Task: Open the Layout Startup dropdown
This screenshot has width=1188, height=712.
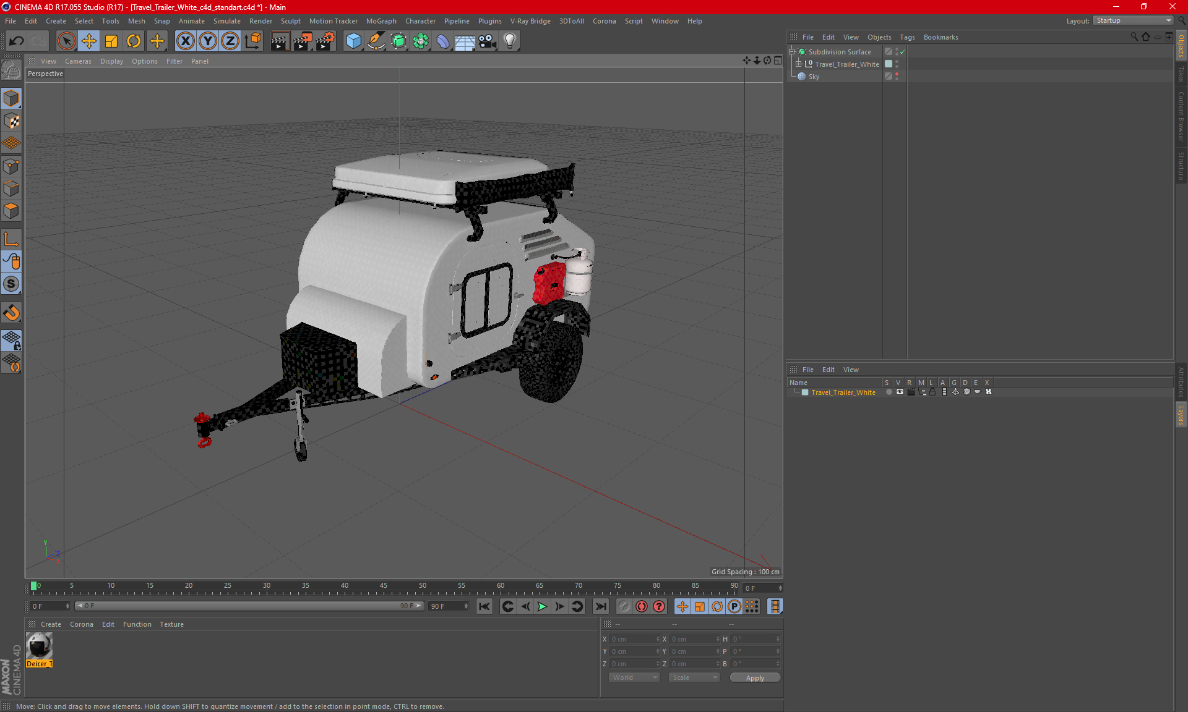Action: pos(1134,20)
